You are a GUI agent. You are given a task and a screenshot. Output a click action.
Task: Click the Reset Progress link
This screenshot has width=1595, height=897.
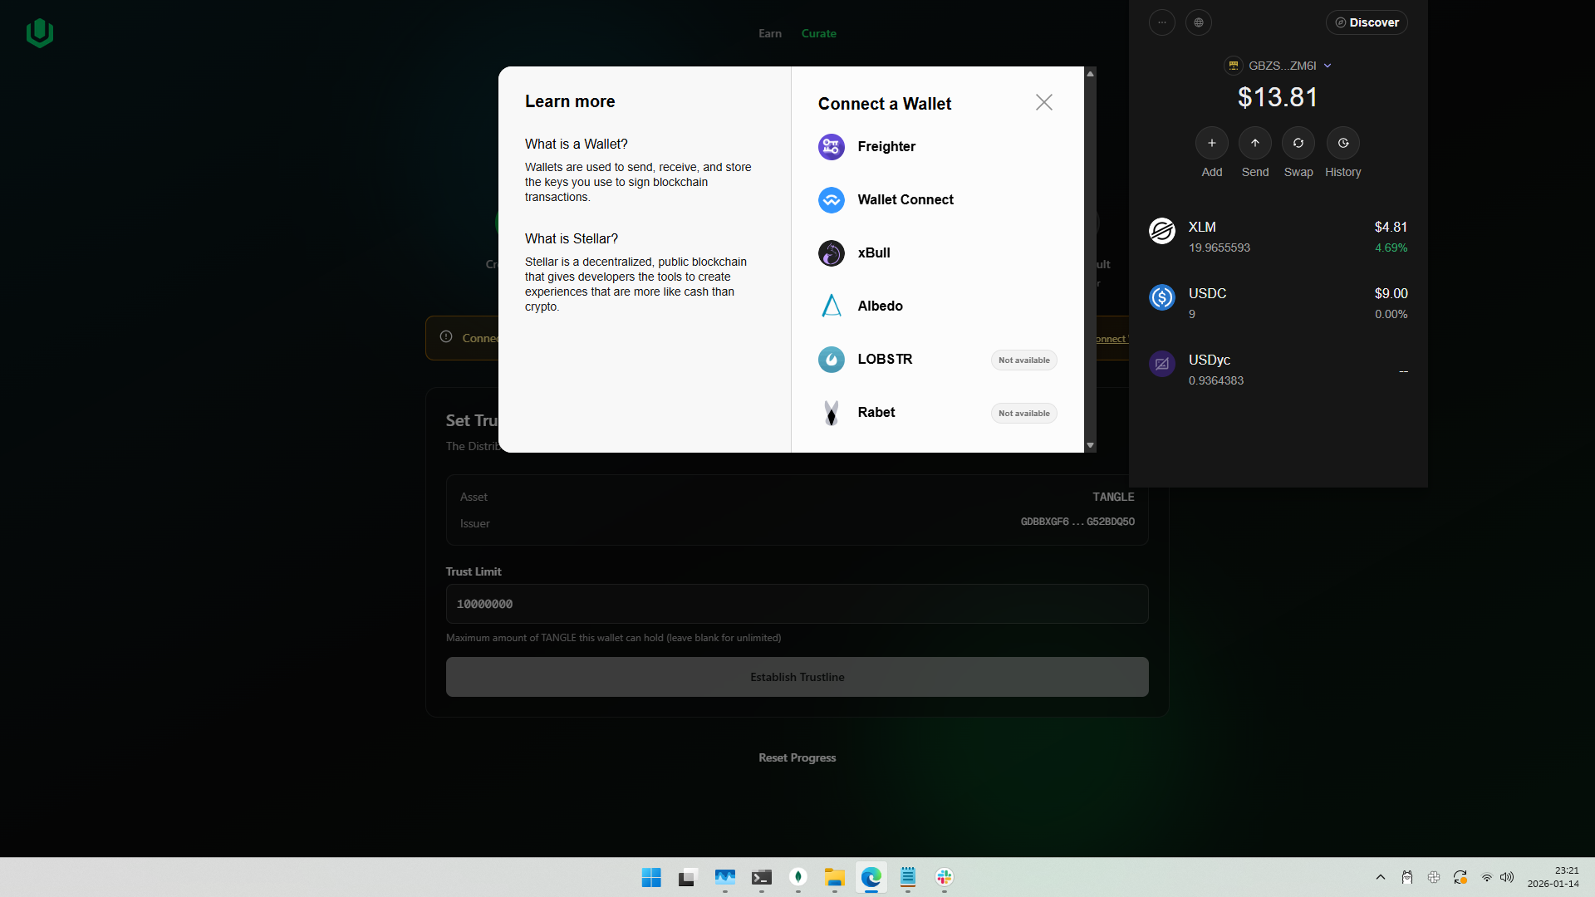click(797, 757)
